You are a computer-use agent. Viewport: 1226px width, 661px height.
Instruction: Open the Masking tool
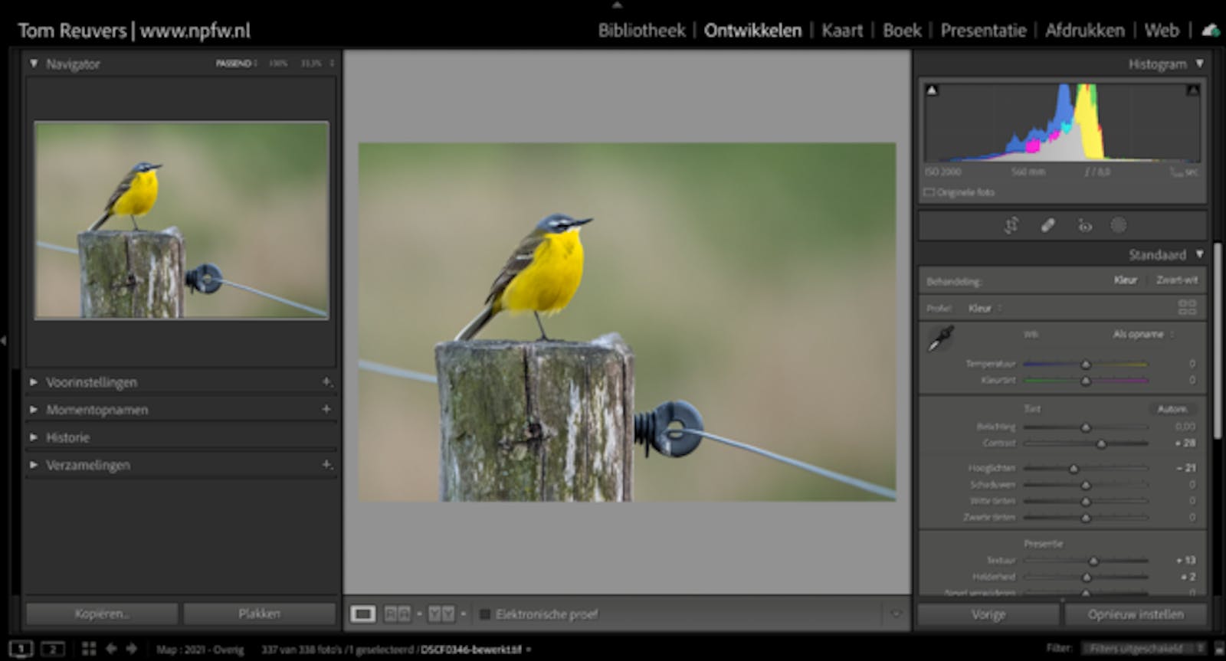(1119, 225)
